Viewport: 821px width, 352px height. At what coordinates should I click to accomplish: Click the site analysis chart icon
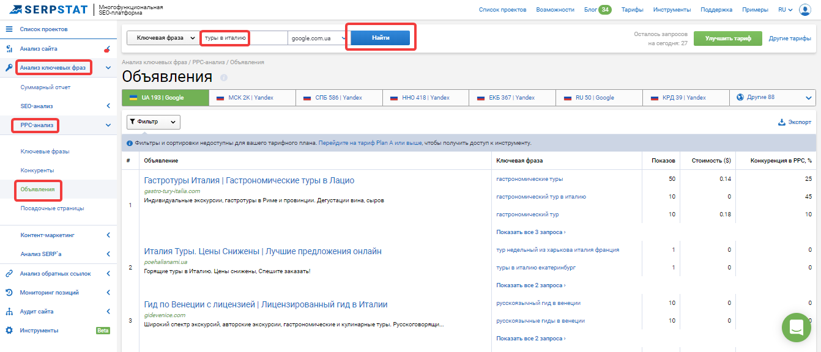click(x=9, y=48)
